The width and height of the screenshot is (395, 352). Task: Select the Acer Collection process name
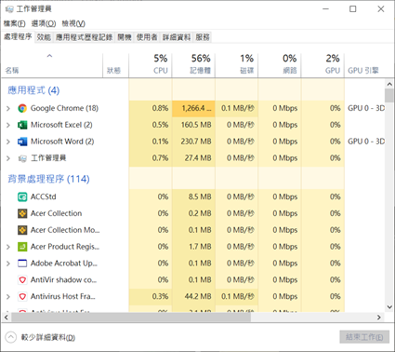pyautogui.click(x=56, y=213)
